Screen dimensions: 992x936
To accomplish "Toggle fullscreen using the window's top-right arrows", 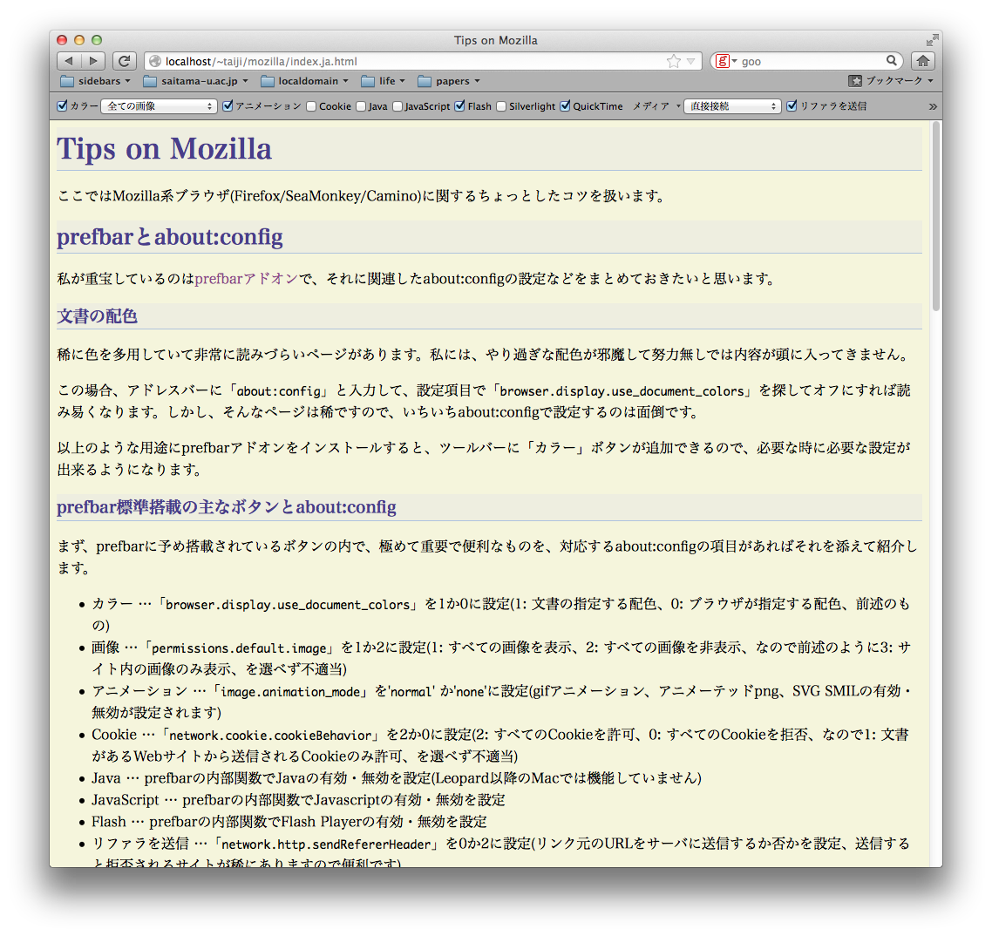I will pyautogui.click(x=932, y=40).
